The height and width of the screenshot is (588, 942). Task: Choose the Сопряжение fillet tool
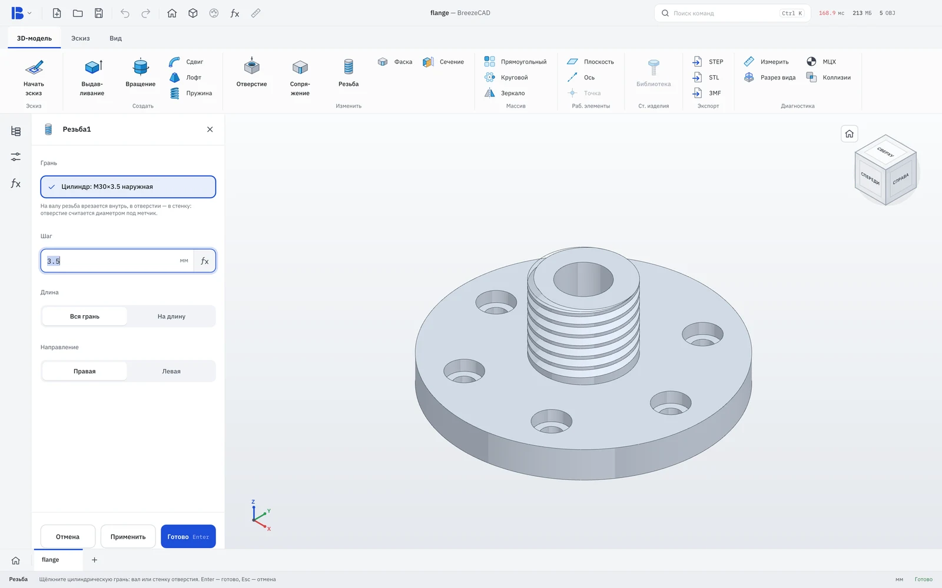coord(300,77)
